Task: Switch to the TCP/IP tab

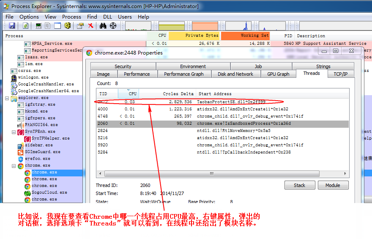Action: (x=340, y=74)
